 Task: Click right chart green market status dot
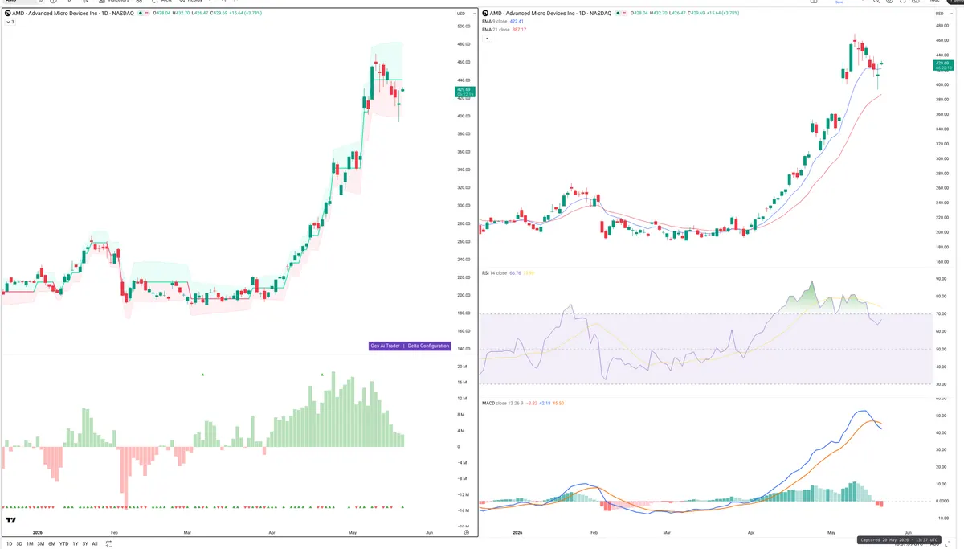coord(617,14)
